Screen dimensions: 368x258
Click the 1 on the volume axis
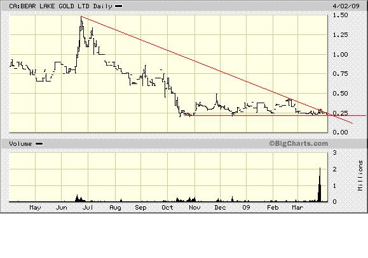335,185
